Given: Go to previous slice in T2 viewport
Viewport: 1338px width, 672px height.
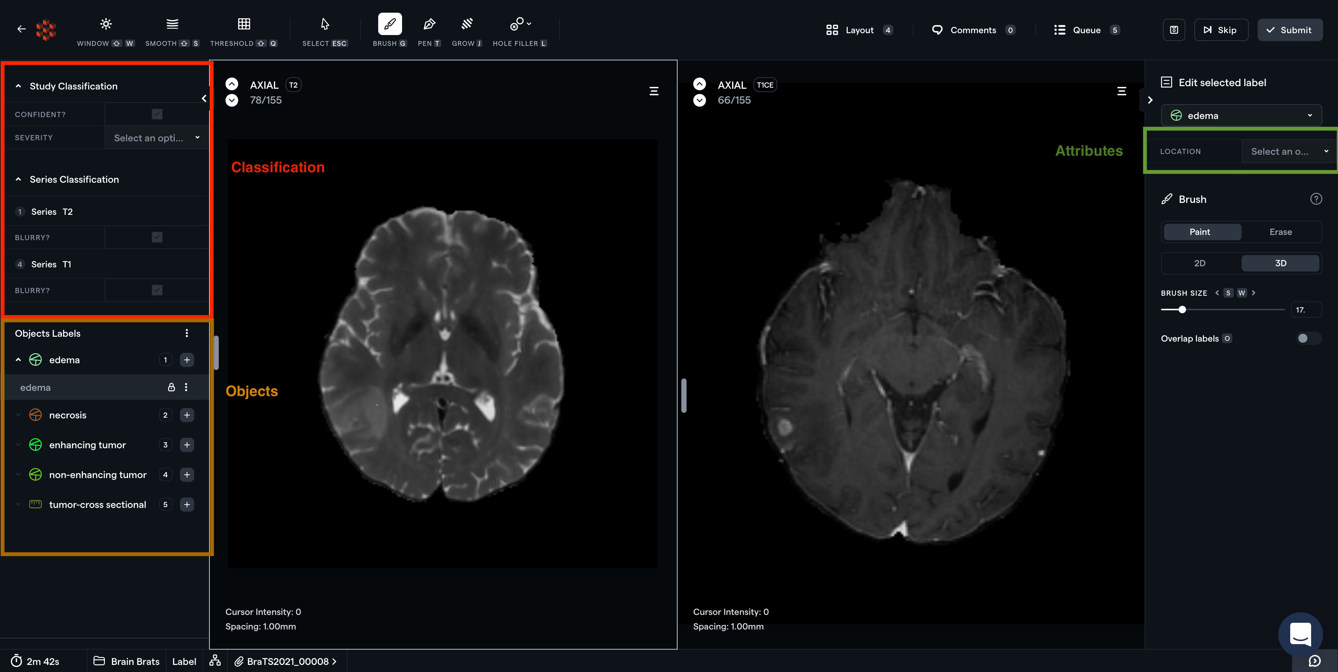Looking at the screenshot, I should tap(232, 84).
